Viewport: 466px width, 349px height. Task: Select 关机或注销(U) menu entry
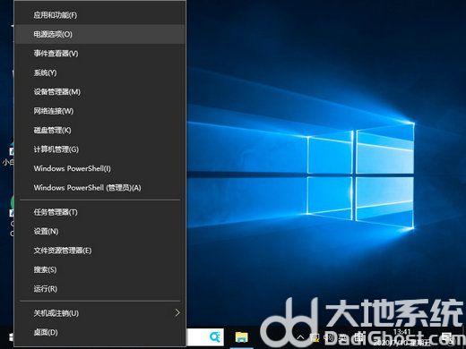pyautogui.click(x=100, y=313)
